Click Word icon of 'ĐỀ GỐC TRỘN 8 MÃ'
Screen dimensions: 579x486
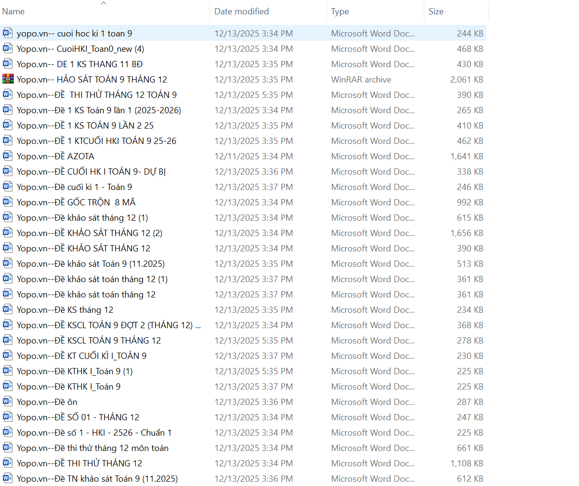[8, 202]
